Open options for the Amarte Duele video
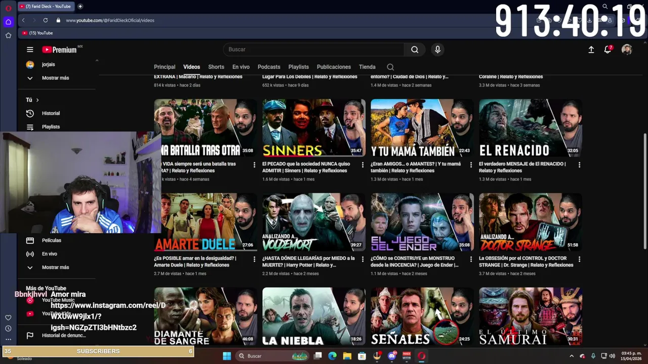This screenshot has width=648, height=364. coord(254,259)
